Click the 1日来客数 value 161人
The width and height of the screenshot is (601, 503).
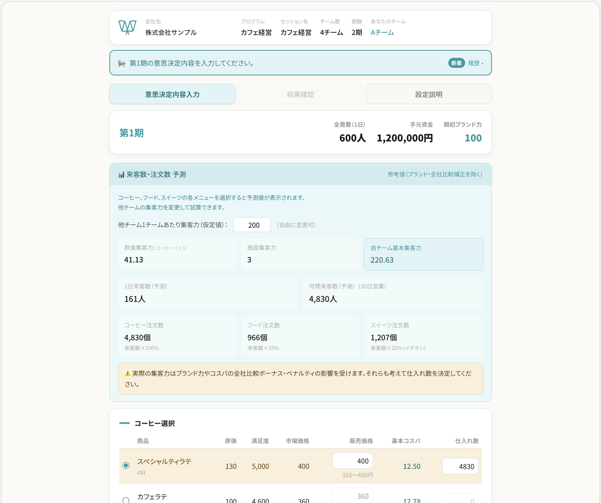135,299
